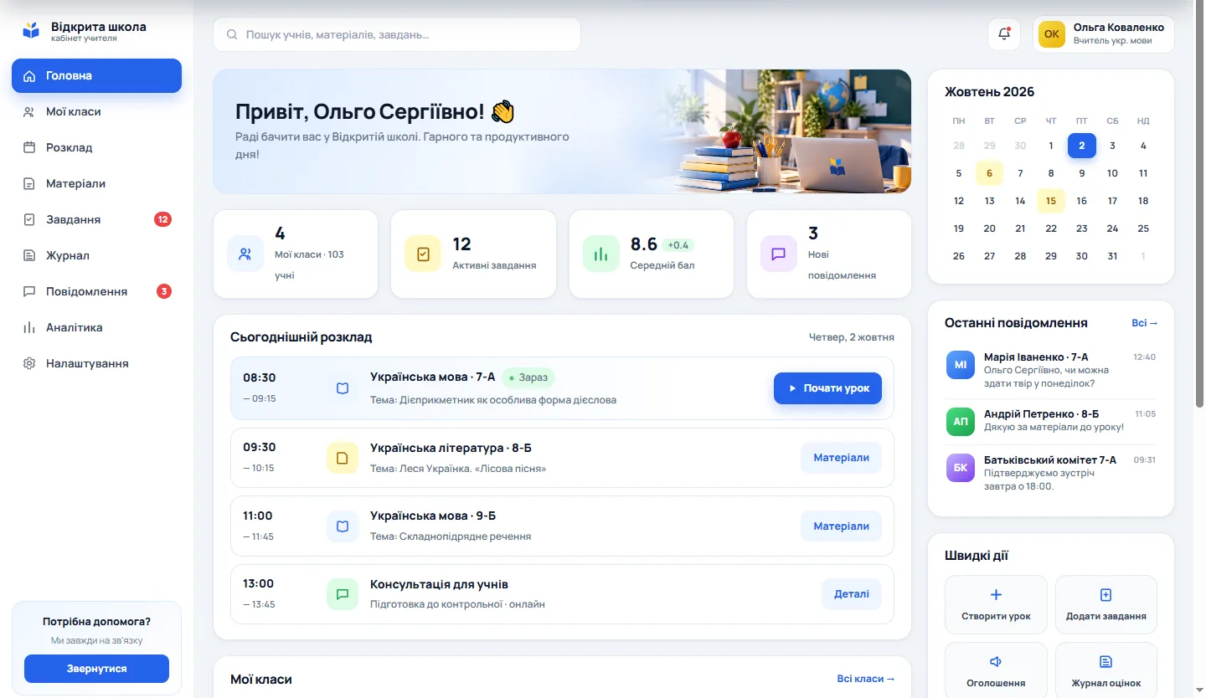The image size is (1206, 698).
Task: Click the МІ avatar of Марія Іваненко
Action: pyautogui.click(x=961, y=365)
